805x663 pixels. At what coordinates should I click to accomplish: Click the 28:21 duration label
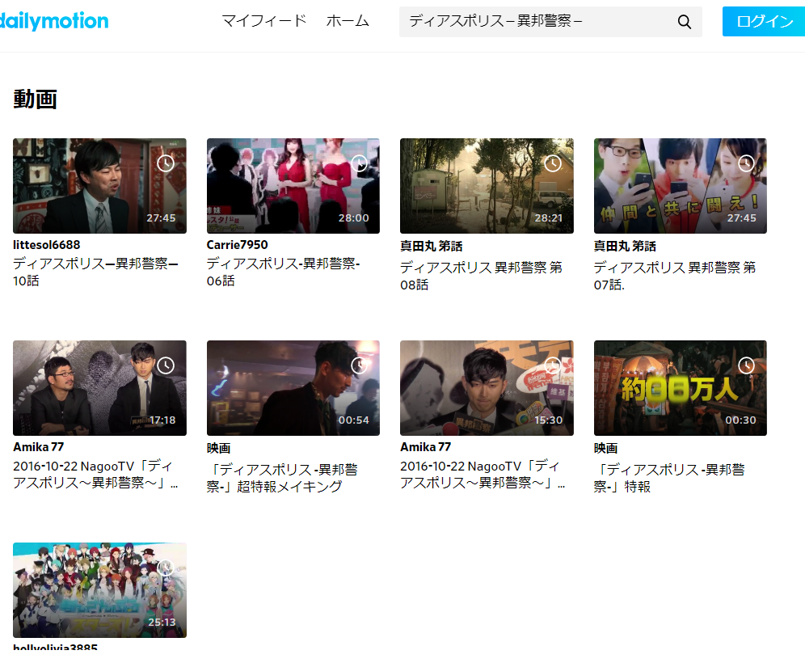point(549,218)
